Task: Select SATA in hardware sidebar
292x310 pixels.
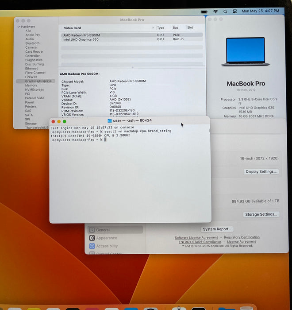Action: pos(29,115)
